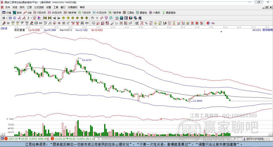Jump to first bar with skip-back icon
Screen dimensions: 273x147
pyautogui.click(x=45, y=18)
